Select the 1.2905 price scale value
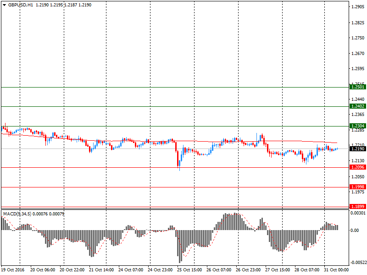This screenshot has width=367, height=275. point(358,7)
